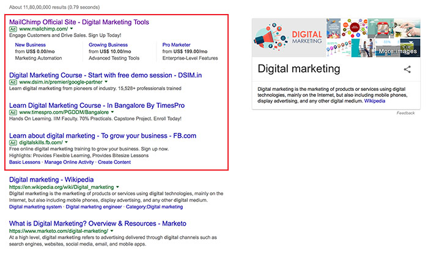Click the Ad badge beside digitalskills.fb.com
This screenshot has width=428, height=256.
pyautogui.click(x=13, y=143)
